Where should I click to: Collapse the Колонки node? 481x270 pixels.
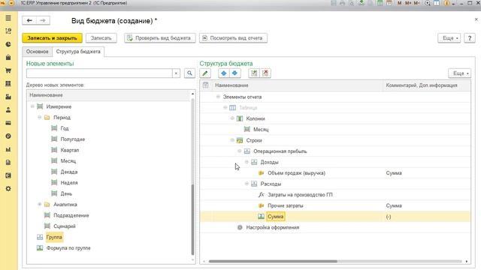point(232,118)
